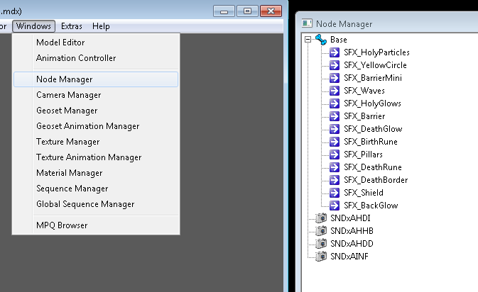The width and height of the screenshot is (478, 292).
Task: Select the SFX_BackGlow node label
Action: click(371, 206)
